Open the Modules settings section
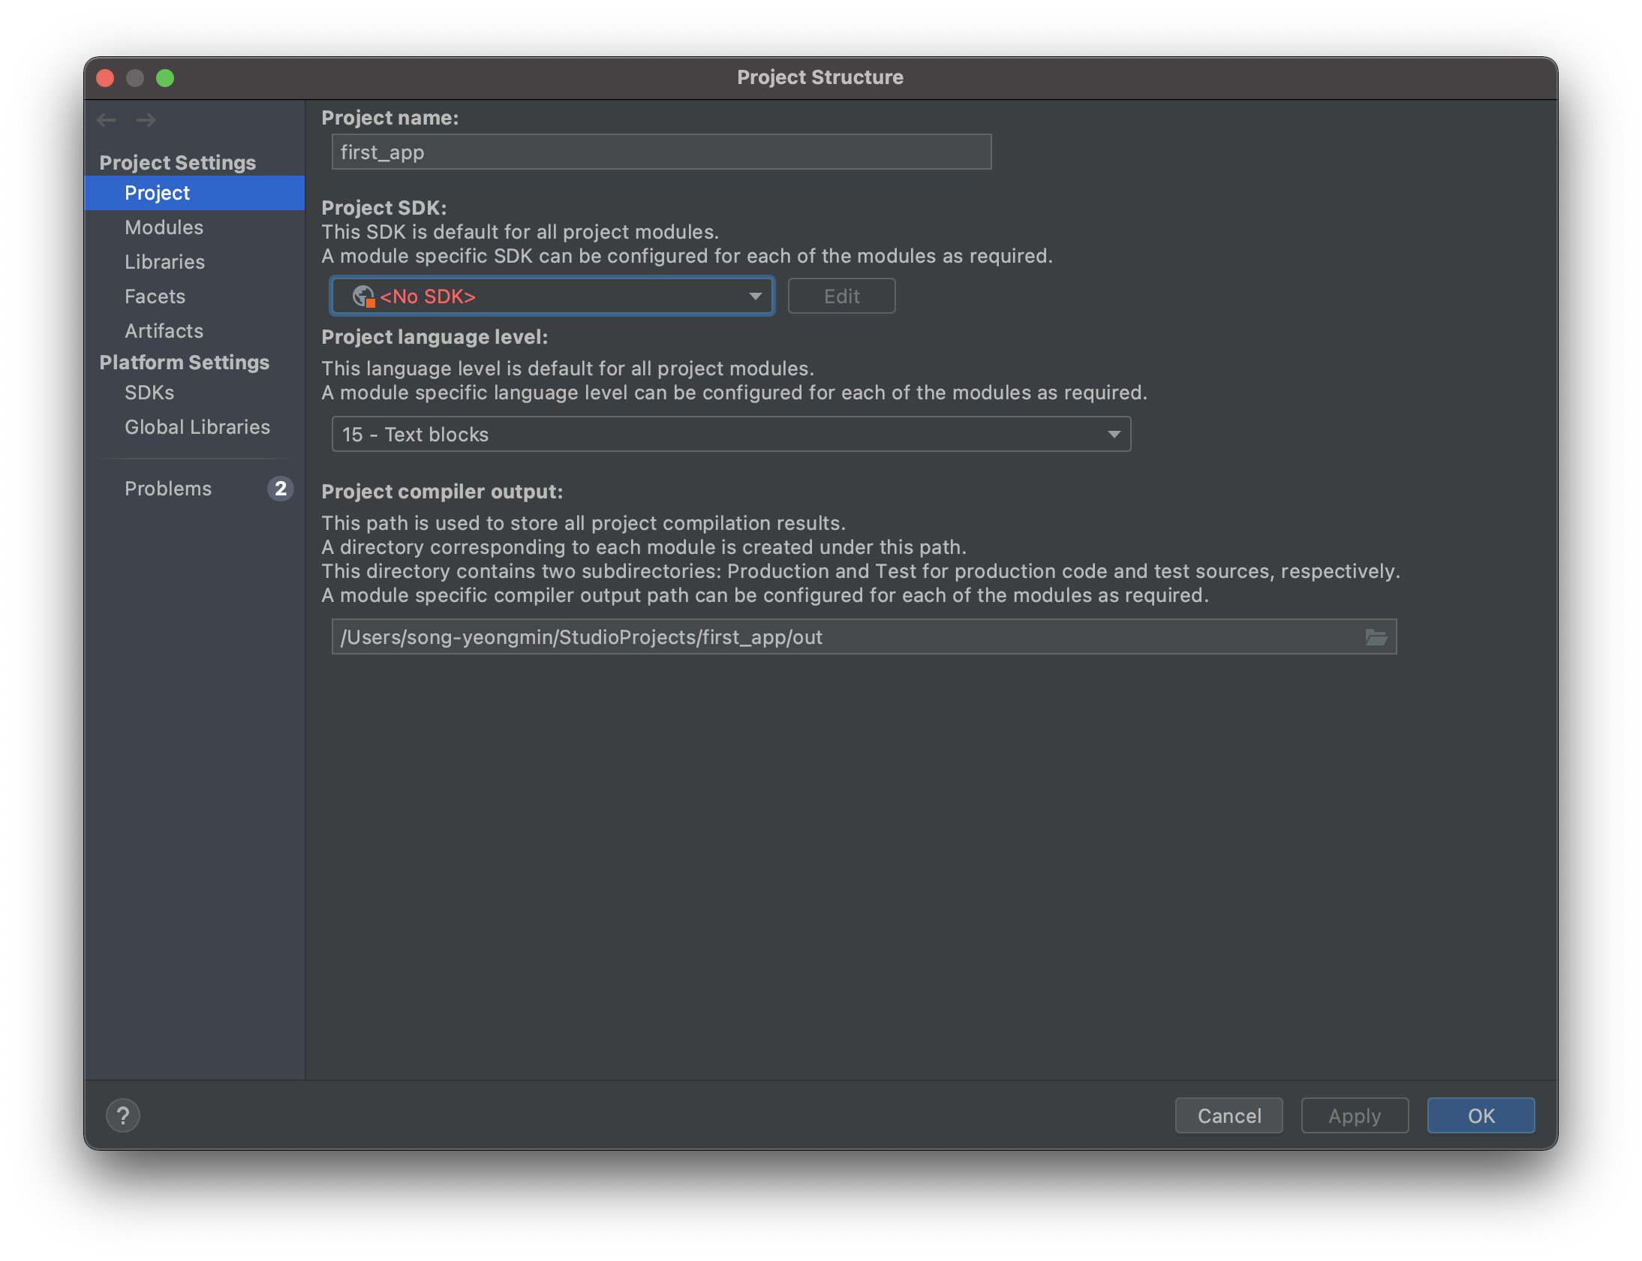The width and height of the screenshot is (1642, 1261). tap(164, 227)
